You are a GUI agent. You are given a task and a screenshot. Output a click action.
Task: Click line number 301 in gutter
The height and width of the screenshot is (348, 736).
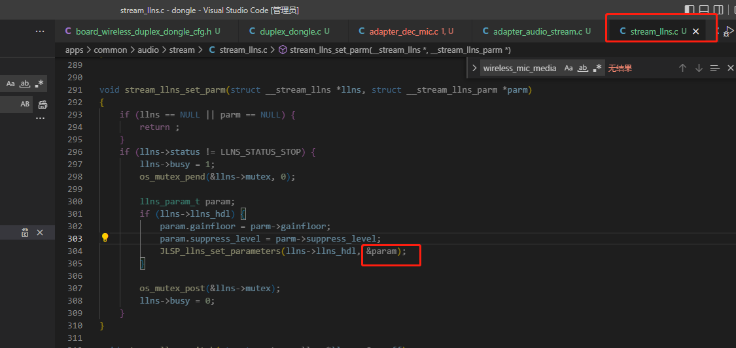tap(76, 214)
